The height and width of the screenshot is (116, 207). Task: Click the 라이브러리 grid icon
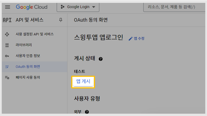click(x=7, y=45)
